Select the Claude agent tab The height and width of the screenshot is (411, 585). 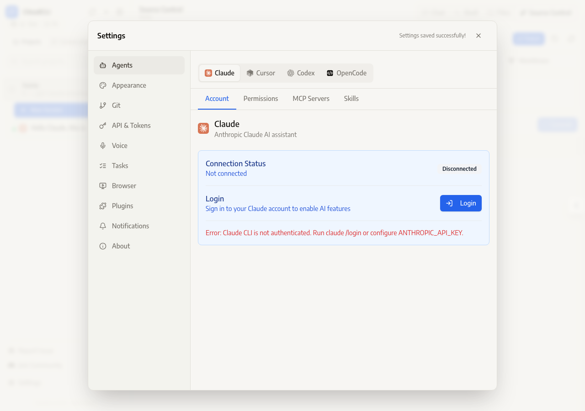[219, 73]
